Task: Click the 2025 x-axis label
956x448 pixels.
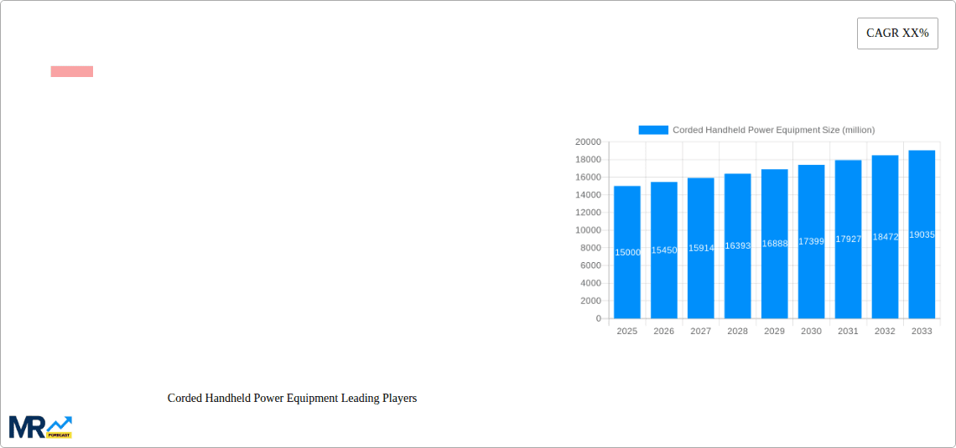Action: tap(627, 331)
